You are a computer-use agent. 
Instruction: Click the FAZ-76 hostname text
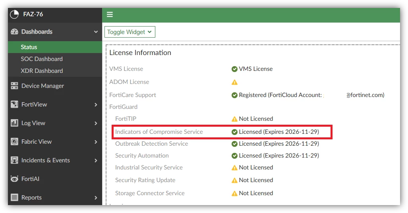pyautogui.click(x=33, y=14)
